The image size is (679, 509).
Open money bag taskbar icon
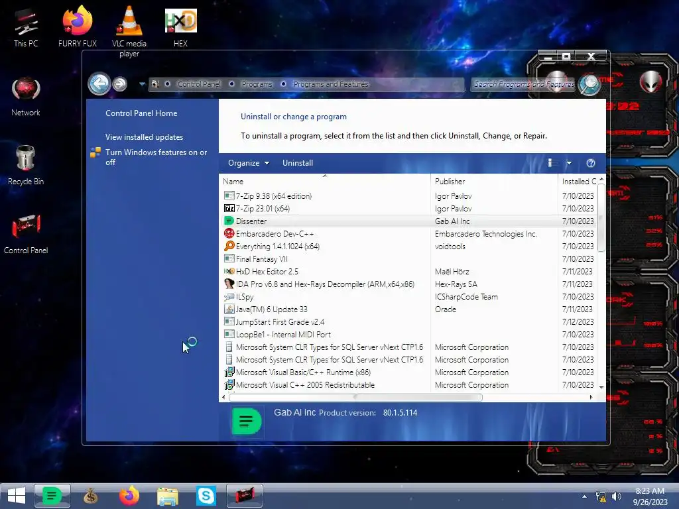[90, 496]
